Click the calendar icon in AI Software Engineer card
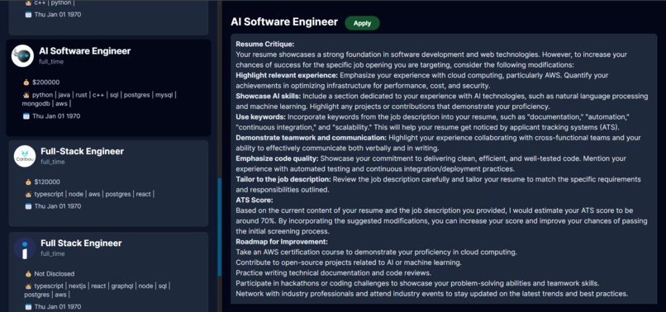Image resolution: width=666 pixels, height=312 pixels. pos(26,116)
